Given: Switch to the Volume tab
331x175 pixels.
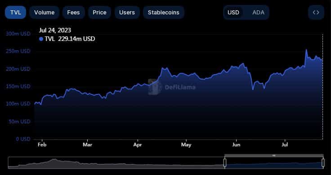Looking at the screenshot, I should (x=45, y=13).
